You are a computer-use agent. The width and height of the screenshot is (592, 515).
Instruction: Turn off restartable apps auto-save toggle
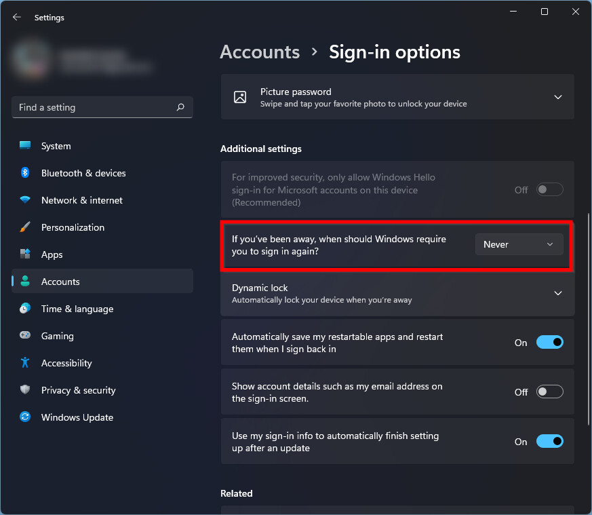coord(550,343)
